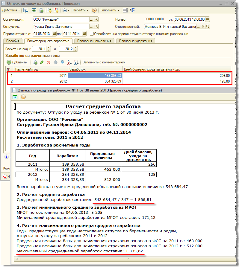239x267 pixels.
Task: Click the help icon in main toolbar
Action: tap(94, 10)
